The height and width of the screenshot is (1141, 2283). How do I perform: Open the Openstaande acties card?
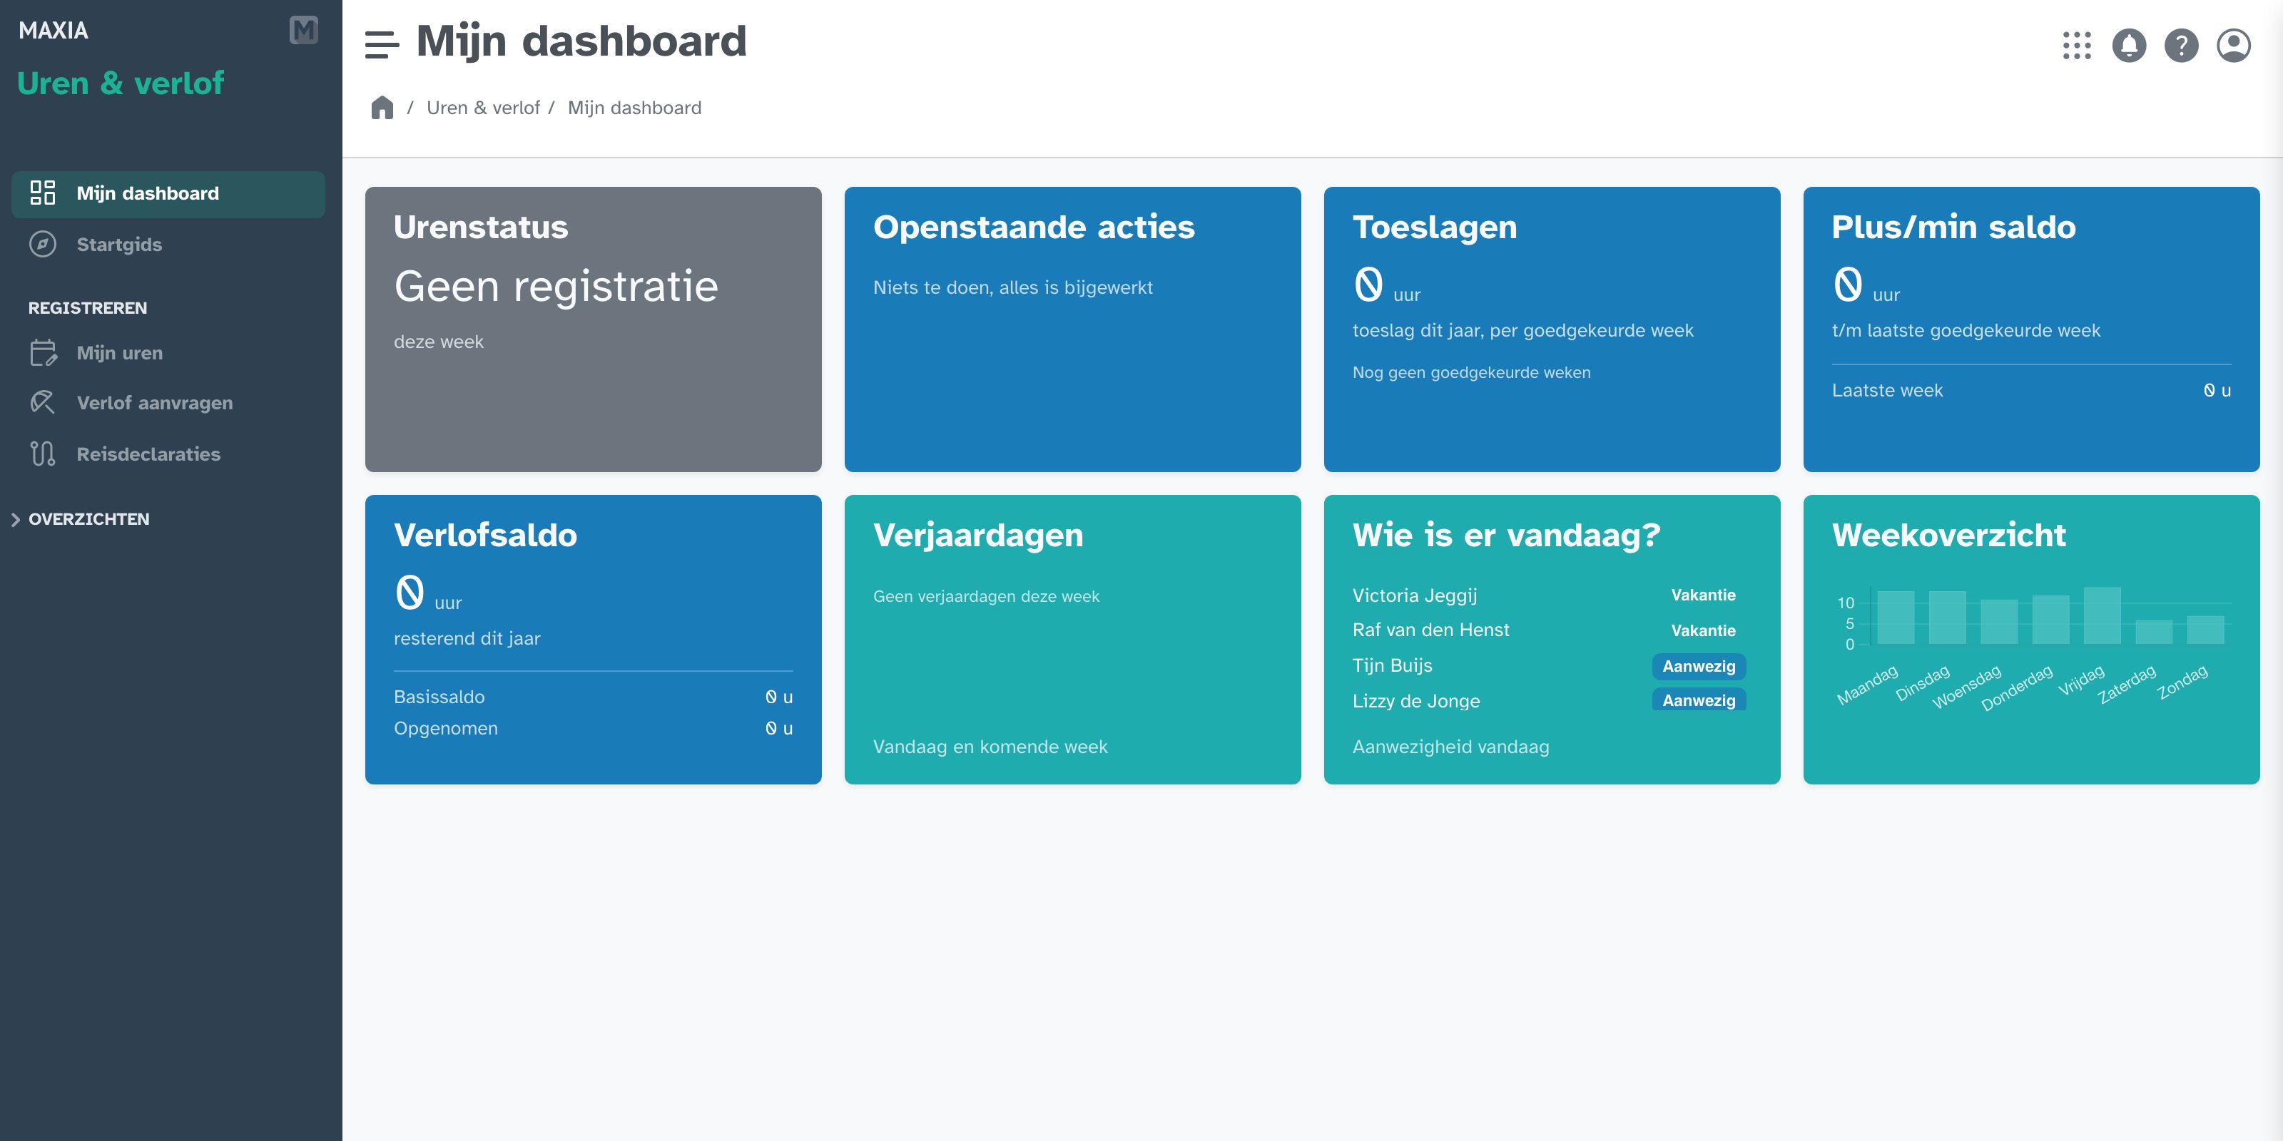coord(1072,329)
